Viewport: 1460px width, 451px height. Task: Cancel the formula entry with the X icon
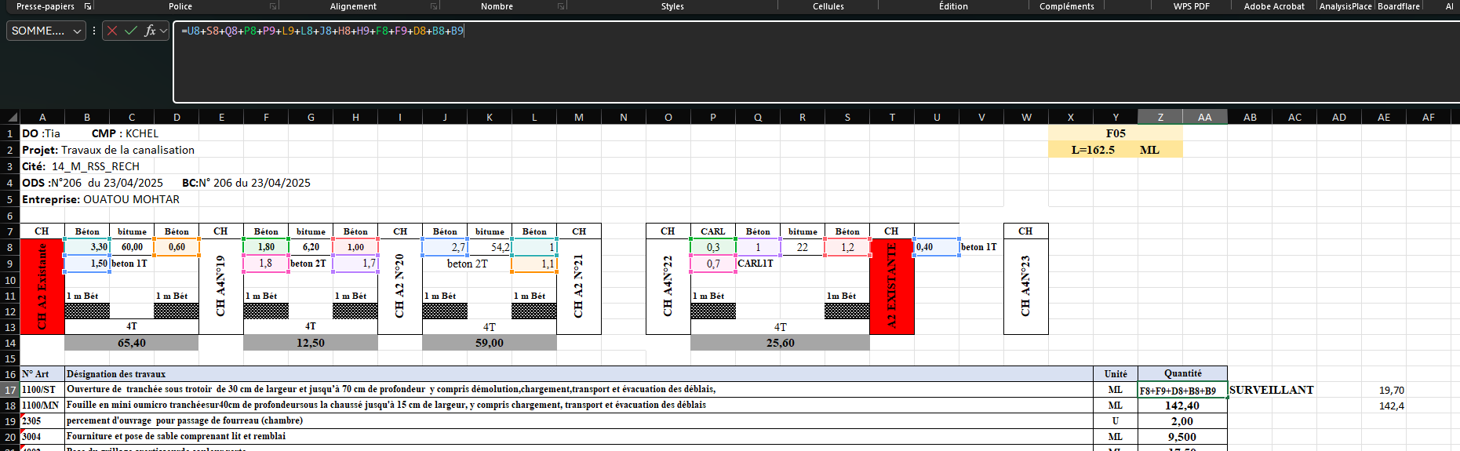tap(112, 31)
